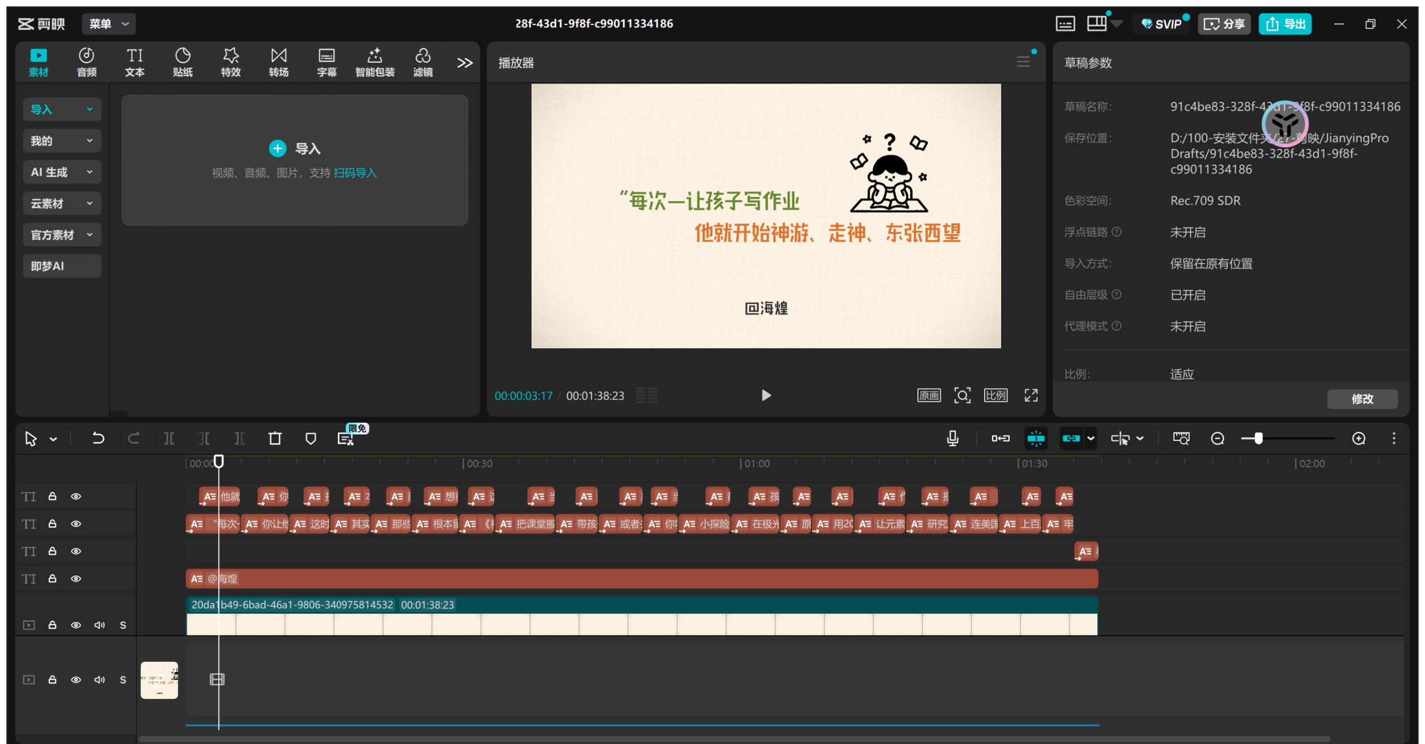The width and height of the screenshot is (1425, 744).
Task: Click the 导出 export button
Action: (1285, 24)
